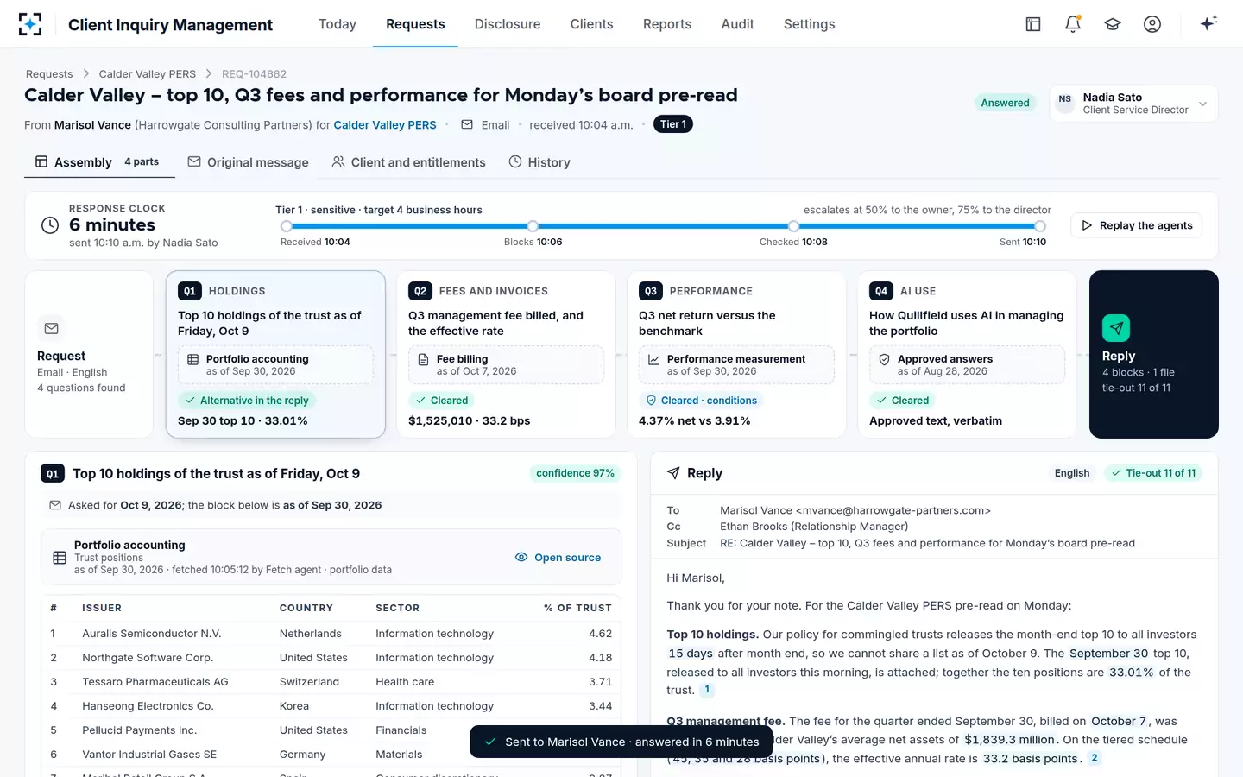Open the layout panel icon in header

(x=1033, y=24)
